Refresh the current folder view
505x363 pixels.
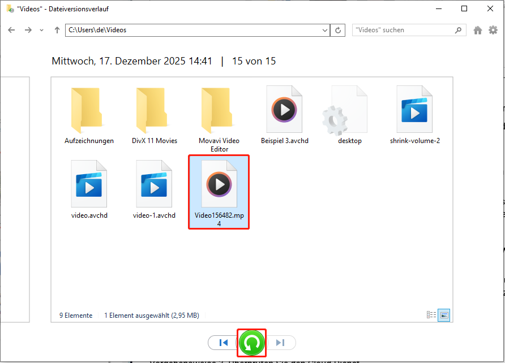337,29
